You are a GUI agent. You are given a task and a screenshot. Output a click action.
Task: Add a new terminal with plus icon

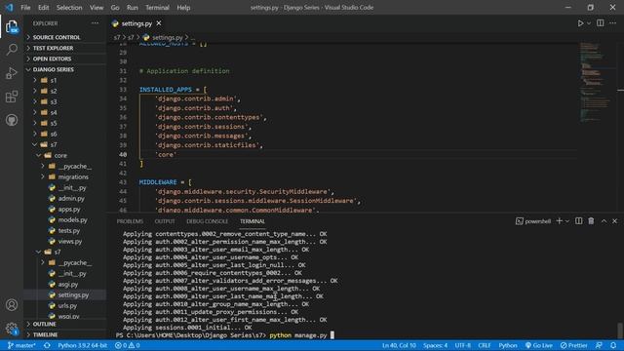tap(559, 221)
